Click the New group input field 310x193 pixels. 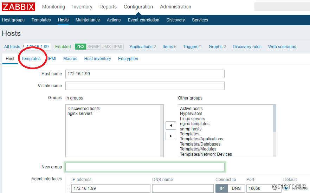click(145, 167)
